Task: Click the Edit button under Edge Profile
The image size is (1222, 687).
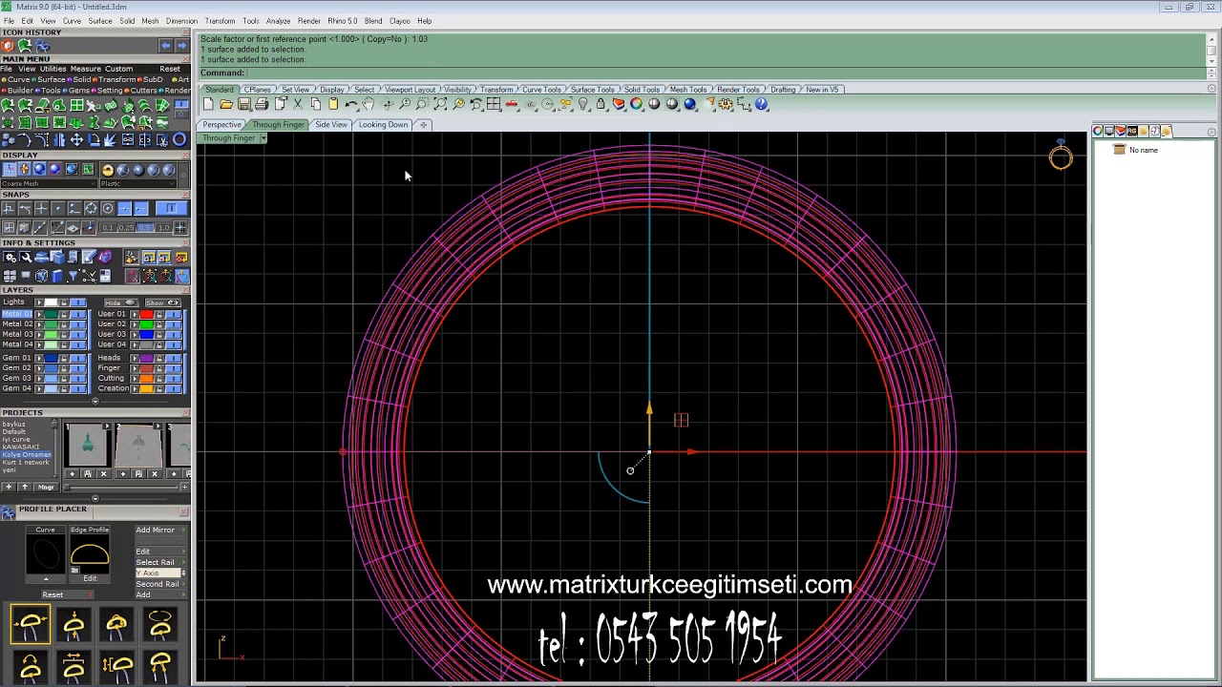Action: pos(90,578)
